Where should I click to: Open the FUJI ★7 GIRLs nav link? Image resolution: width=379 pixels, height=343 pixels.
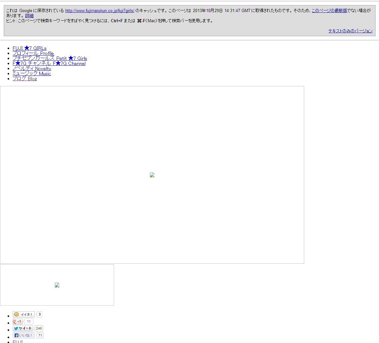pos(29,48)
